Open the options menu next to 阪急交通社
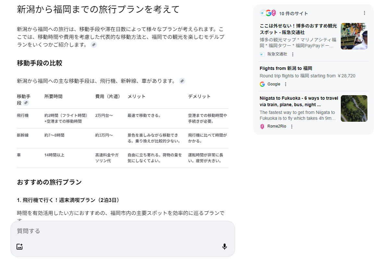383x259 pixels. tap(292, 54)
